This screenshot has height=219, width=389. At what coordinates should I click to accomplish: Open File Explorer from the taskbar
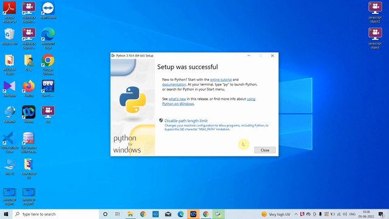130,214
